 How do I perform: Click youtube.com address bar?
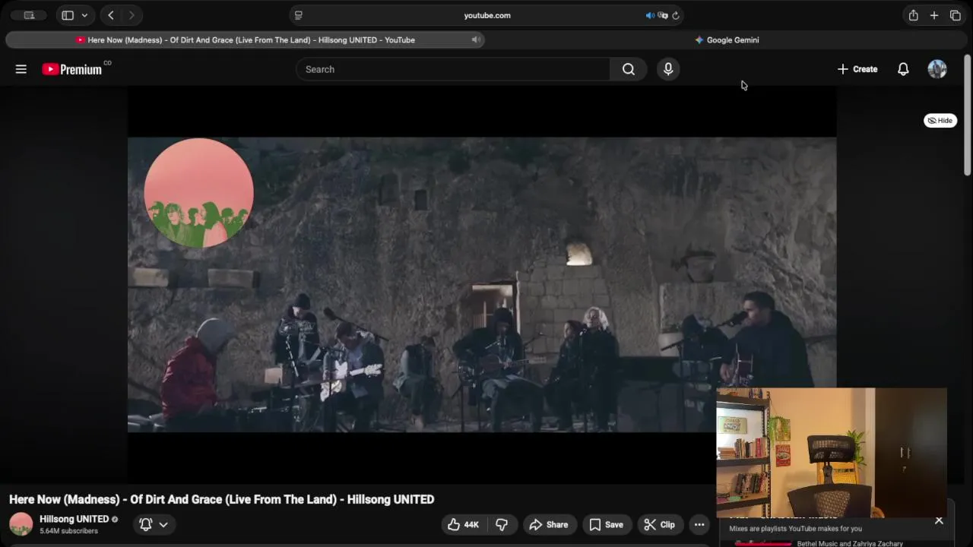[487, 15]
